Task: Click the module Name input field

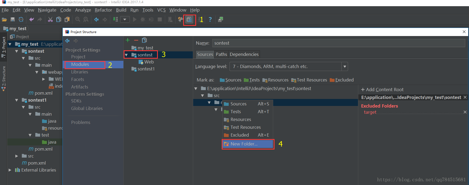Action: pyautogui.click(x=339, y=43)
